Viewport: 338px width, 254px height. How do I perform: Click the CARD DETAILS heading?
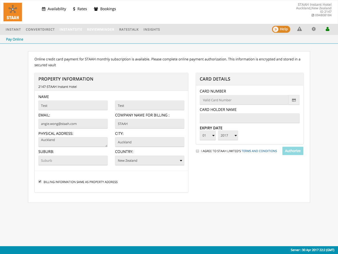[215, 79]
